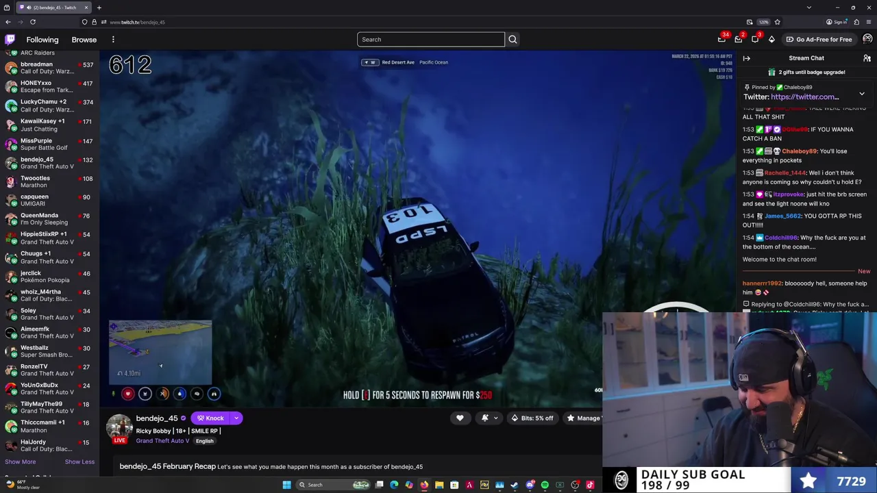Mute the playing Twitch tab audio

click(29, 8)
